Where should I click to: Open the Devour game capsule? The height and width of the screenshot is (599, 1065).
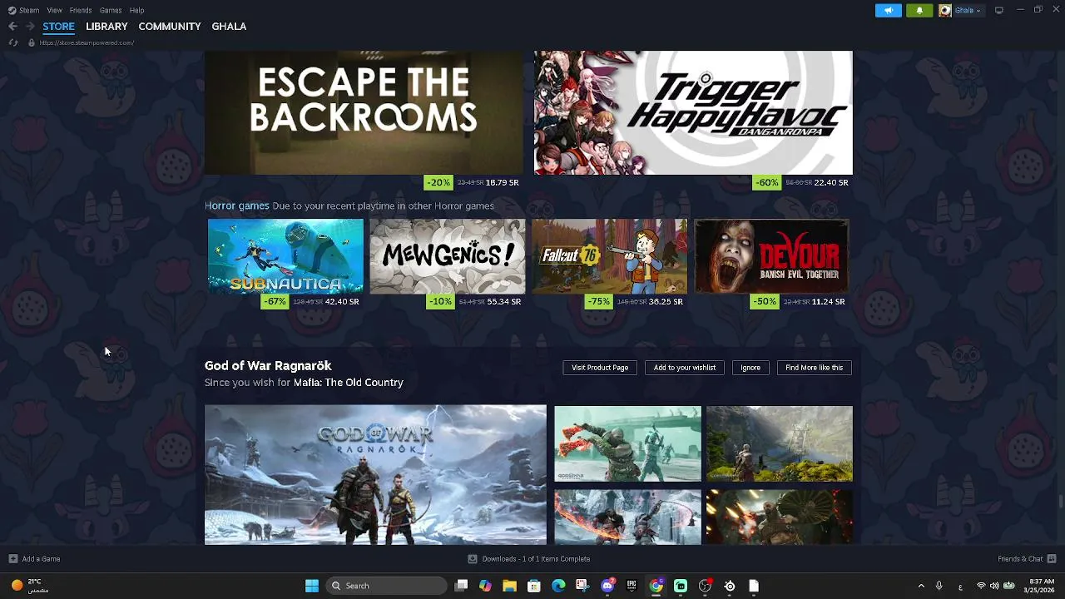771,256
